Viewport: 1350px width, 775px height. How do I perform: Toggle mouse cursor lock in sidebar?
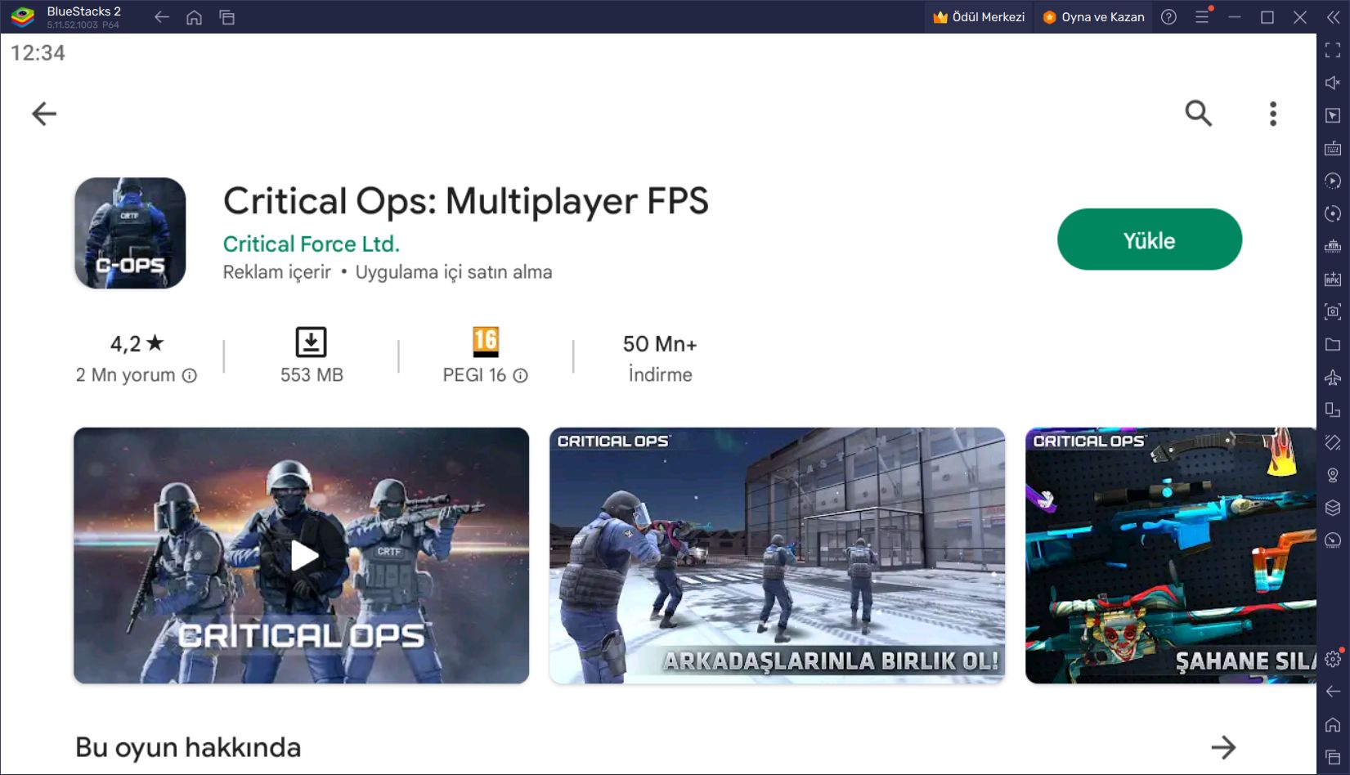click(x=1333, y=115)
